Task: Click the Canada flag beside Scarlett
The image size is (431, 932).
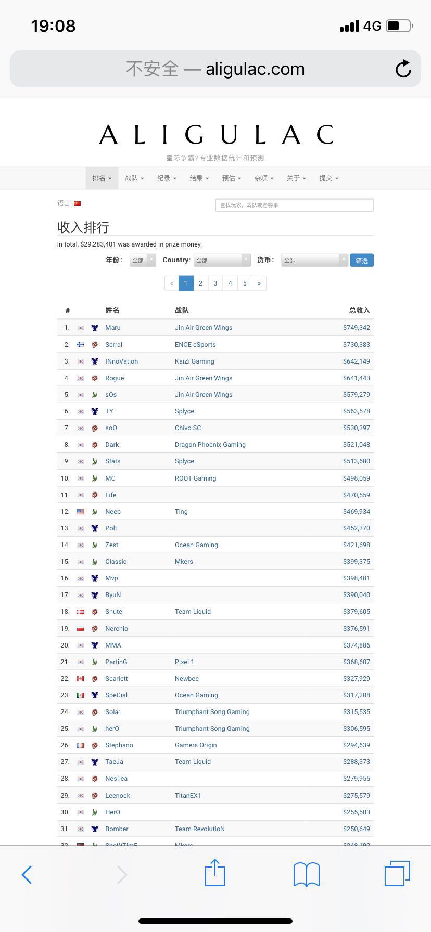Action: click(81, 679)
